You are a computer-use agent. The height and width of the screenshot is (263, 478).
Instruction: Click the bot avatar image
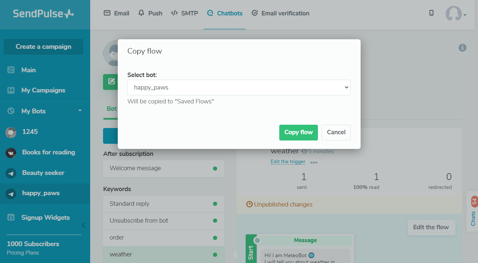(x=110, y=53)
